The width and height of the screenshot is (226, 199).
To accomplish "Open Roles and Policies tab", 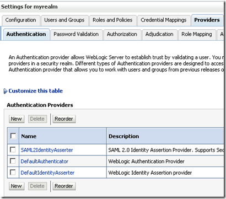I will 112,20.
